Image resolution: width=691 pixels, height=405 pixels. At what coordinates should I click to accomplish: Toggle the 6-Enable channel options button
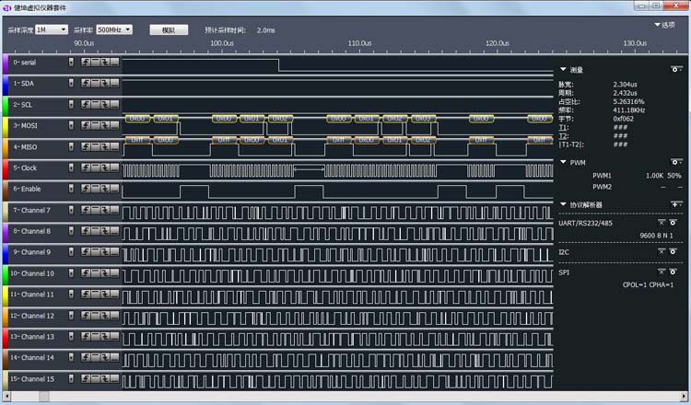click(x=72, y=190)
